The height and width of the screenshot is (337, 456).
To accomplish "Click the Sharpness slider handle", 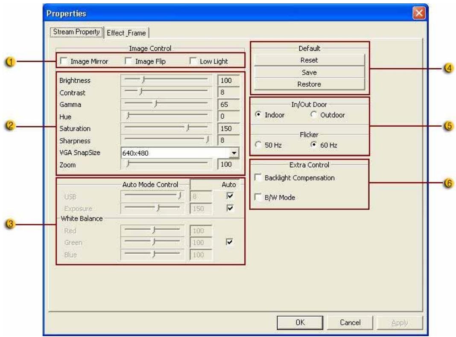I will coord(208,140).
